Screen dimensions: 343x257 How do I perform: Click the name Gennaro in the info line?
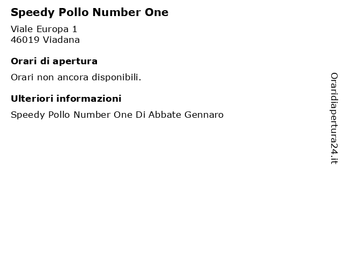[204, 115]
